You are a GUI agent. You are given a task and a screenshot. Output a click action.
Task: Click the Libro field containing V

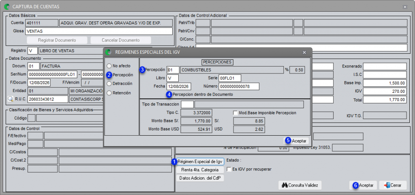click(173, 78)
